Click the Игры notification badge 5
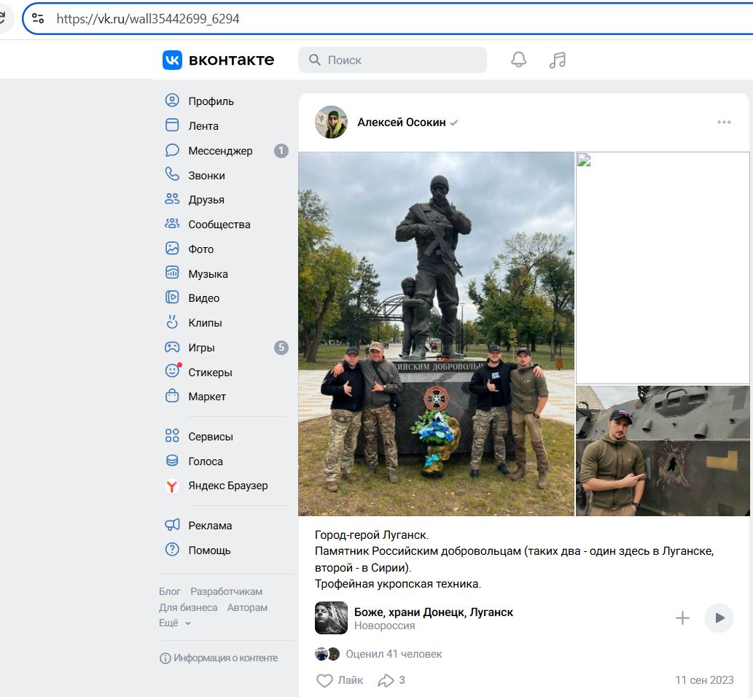The height and width of the screenshot is (697, 753). (281, 347)
